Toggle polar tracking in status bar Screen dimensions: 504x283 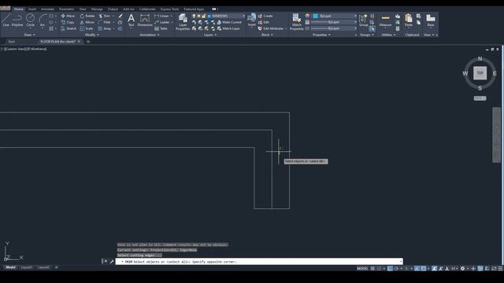(397, 269)
